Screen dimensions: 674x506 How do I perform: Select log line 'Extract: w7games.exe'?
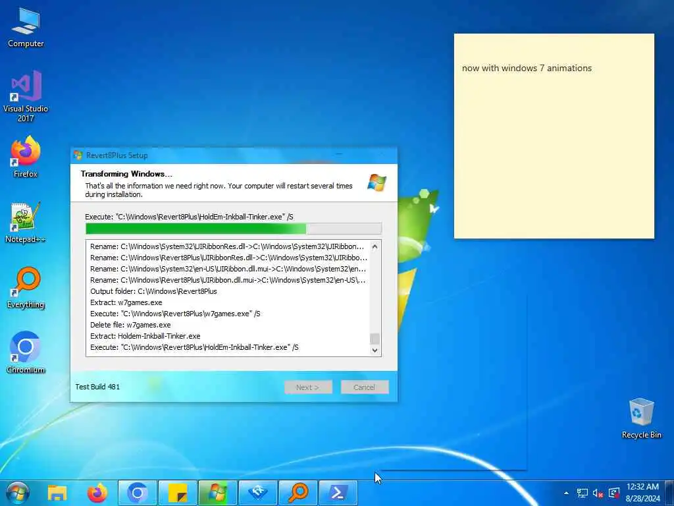point(126,302)
